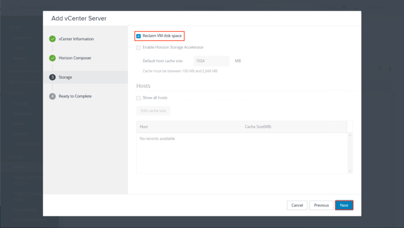The width and height of the screenshot is (404, 228).
Task: Select the Storage step
Action: click(x=86, y=77)
